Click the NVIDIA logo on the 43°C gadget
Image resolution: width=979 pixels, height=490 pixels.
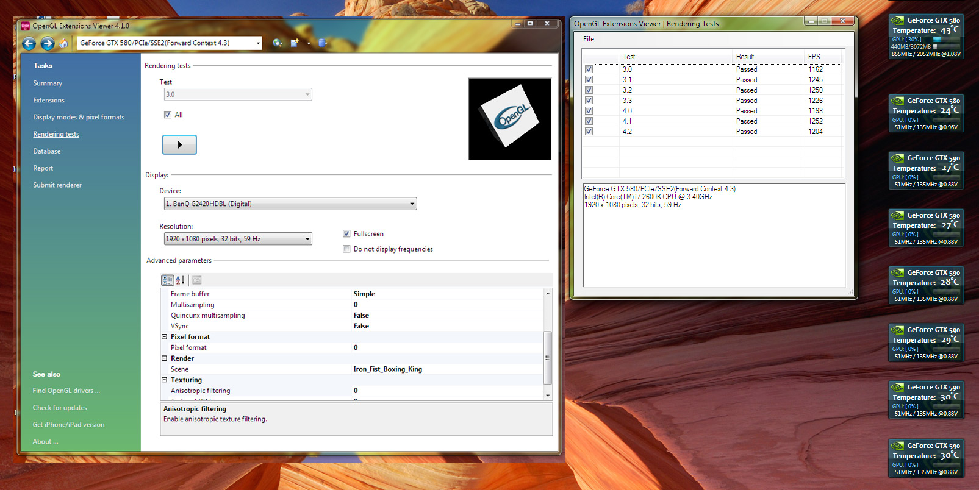(897, 20)
